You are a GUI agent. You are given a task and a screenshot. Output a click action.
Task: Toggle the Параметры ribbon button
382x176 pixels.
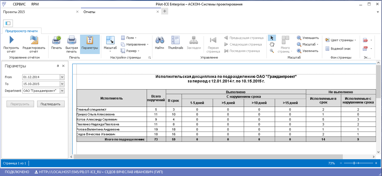tap(90, 44)
